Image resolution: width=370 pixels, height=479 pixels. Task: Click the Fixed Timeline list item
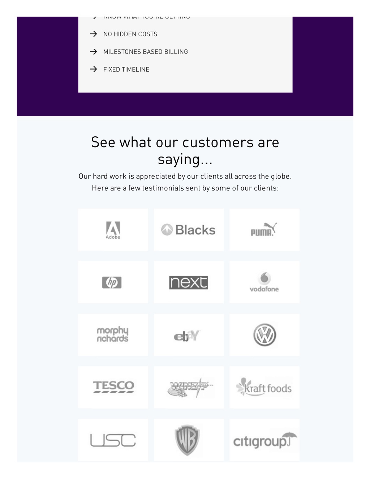coord(120,69)
